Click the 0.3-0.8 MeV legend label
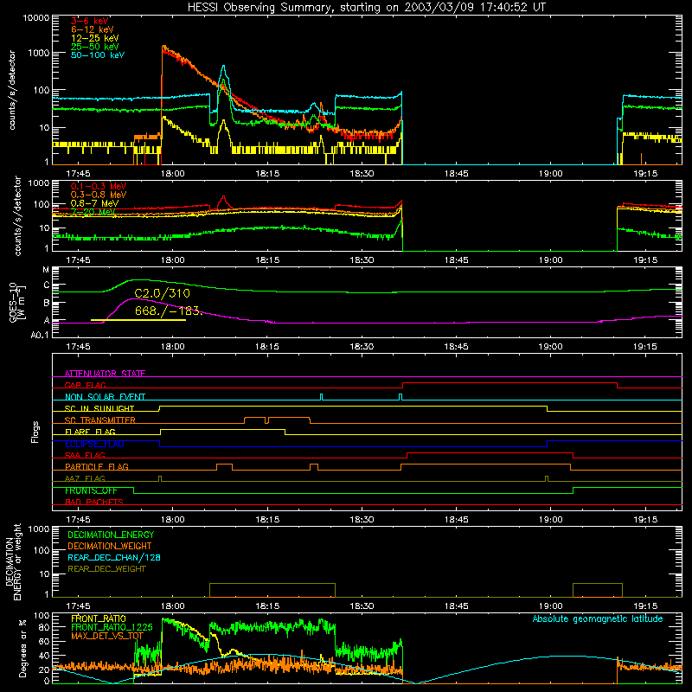The width and height of the screenshot is (692, 692). pos(99,195)
